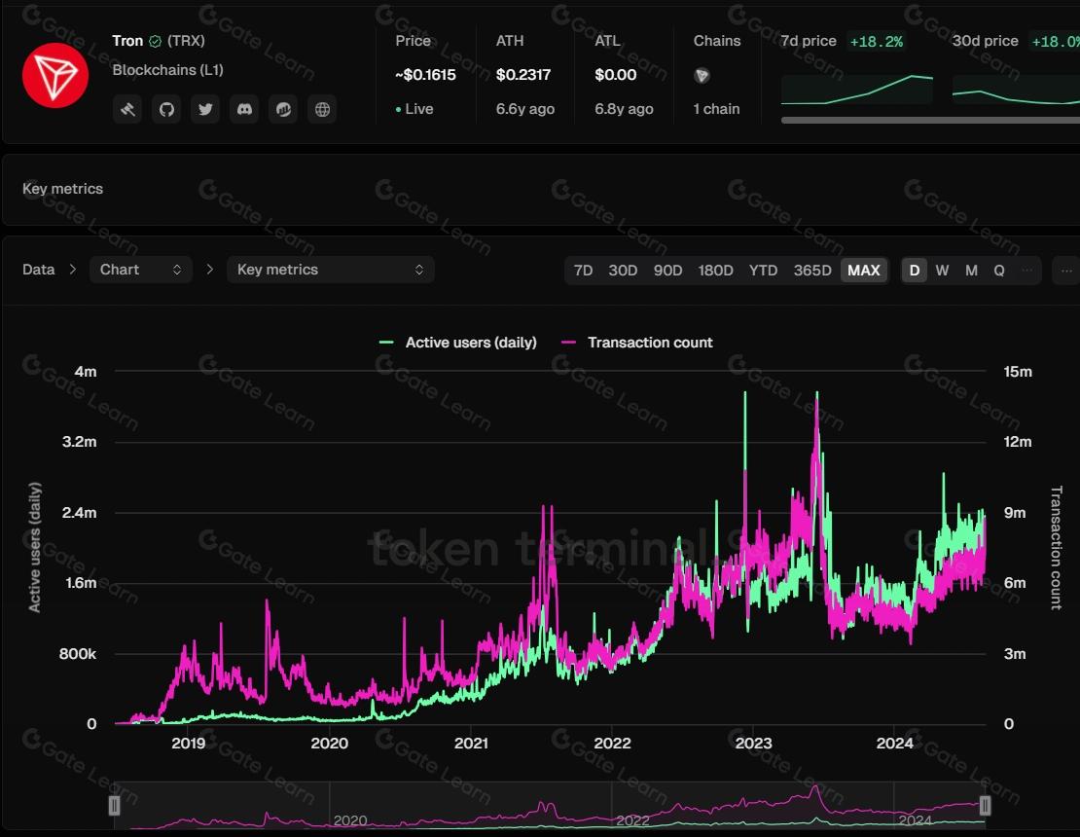Image resolution: width=1080 pixels, height=837 pixels.
Task: Click the Blockchains (L1) category link
Action: [x=167, y=70]
